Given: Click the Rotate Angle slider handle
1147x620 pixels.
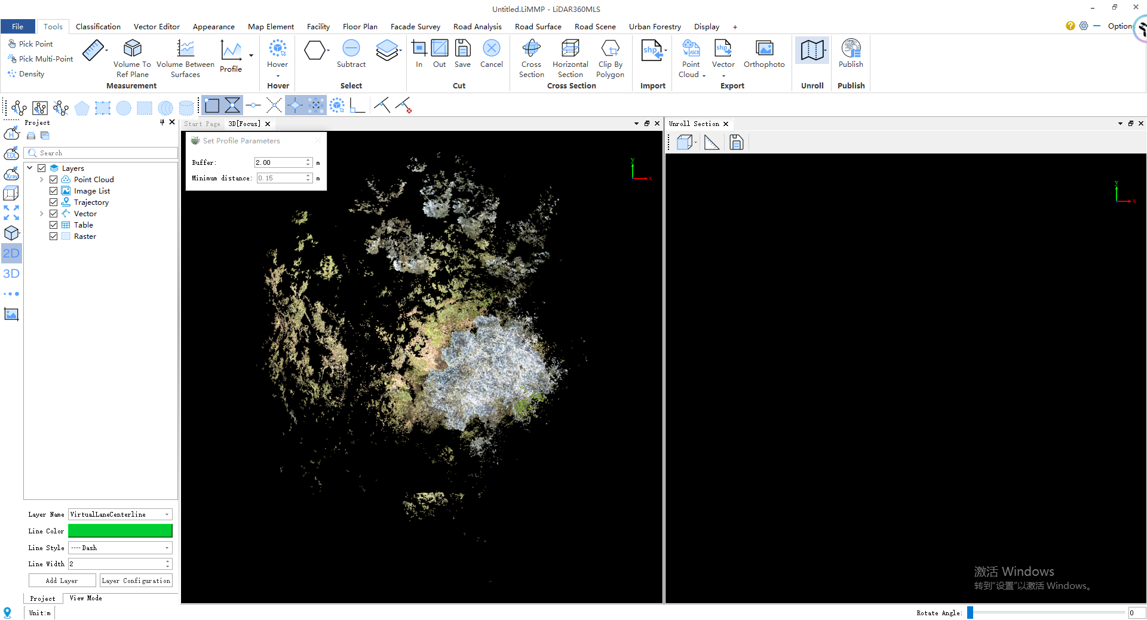Looking at the screenshot, I should coord(970,612).
